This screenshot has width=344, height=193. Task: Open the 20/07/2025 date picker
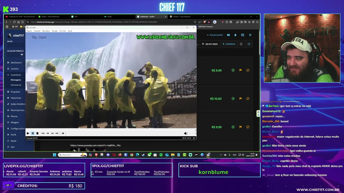pos(210,44)
